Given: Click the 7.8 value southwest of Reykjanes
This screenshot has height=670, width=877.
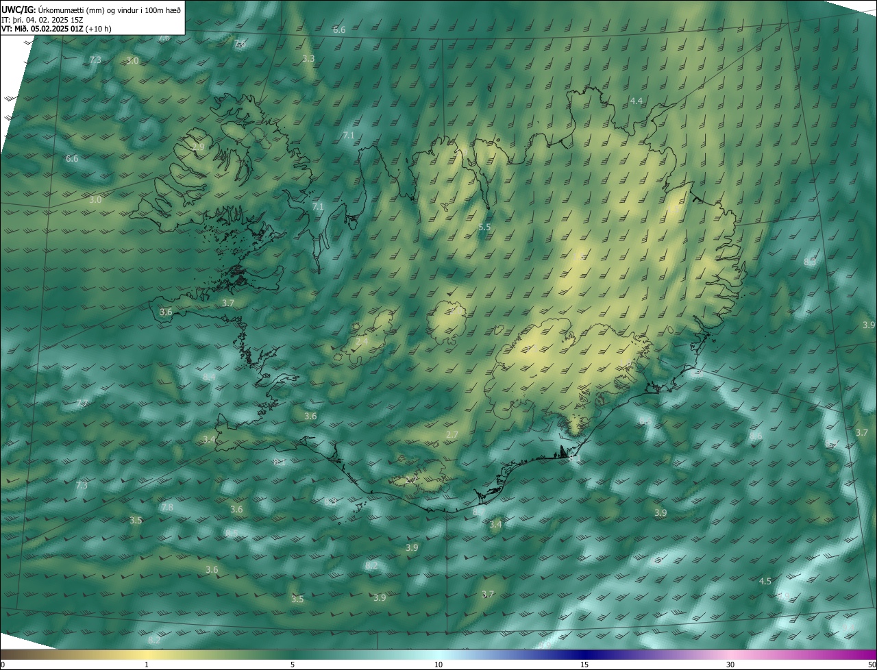Looking at the screenshot, I should [167, 507].
